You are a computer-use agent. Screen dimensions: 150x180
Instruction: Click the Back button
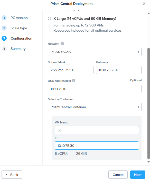pyautogui.click(x=12, y=175)
